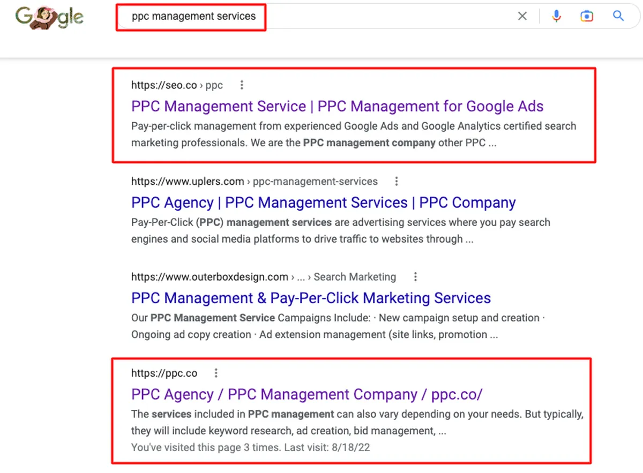Click snippet 'Our PPC Management Service Campaigns Include'

pyautogui.click(x=338, y=326)
